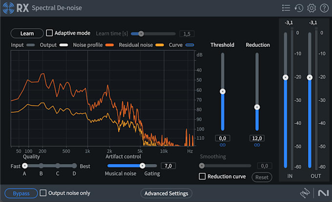Click the link icon under Threshold value
This screenshot has width=332, height=202.
pyautogui.click(x=223, y=145)
